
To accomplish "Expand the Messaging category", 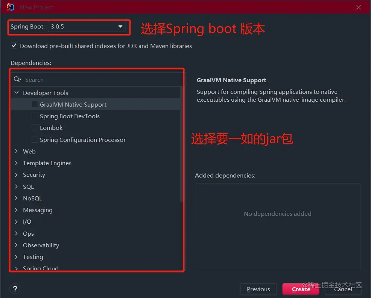I will point(16,210).
